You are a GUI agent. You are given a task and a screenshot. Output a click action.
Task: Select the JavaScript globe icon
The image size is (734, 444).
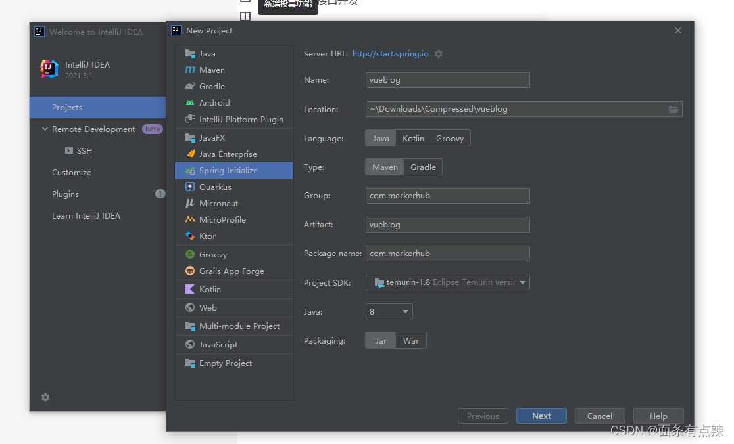190,344
